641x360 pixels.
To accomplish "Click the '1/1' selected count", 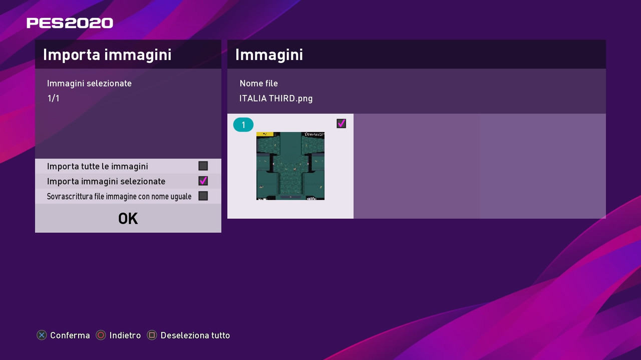I will (54, 98).
